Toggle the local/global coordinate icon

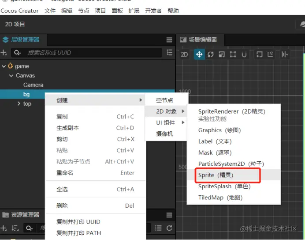pos(270,54)
